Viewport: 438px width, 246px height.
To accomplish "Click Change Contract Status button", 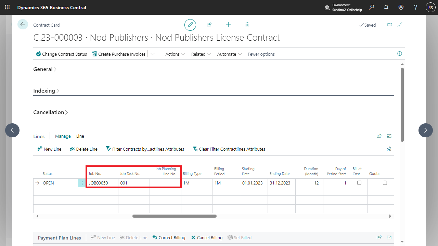I will tap(62, 54).
